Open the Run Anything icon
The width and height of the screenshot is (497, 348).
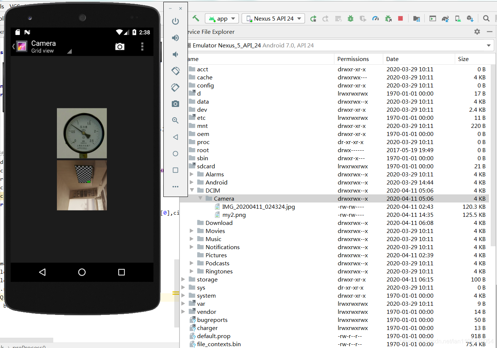click(433, 18)
